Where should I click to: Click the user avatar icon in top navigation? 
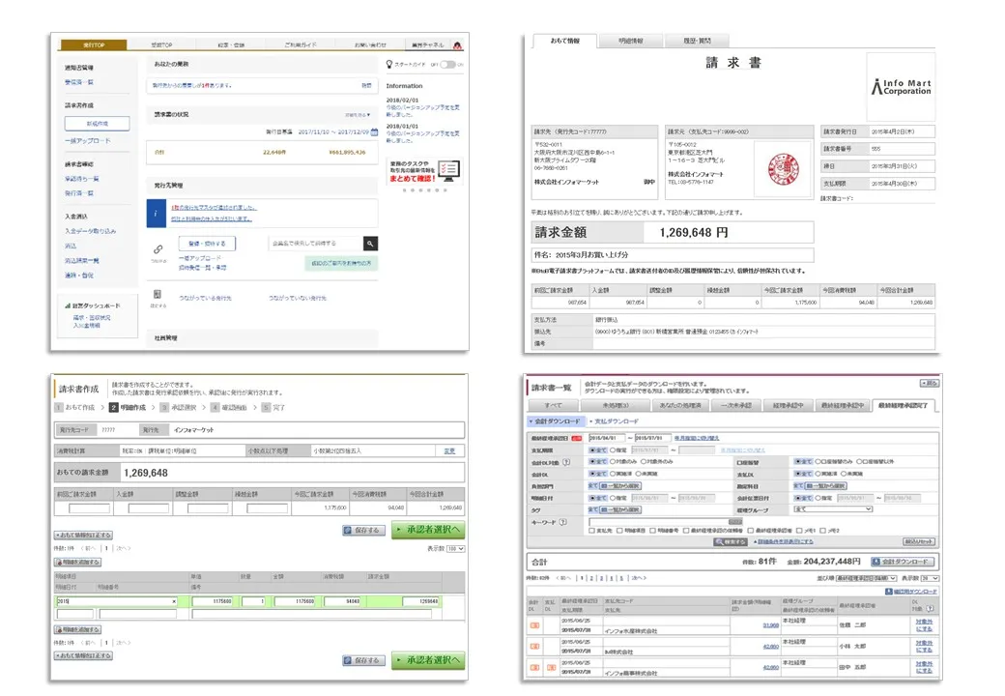456,45
